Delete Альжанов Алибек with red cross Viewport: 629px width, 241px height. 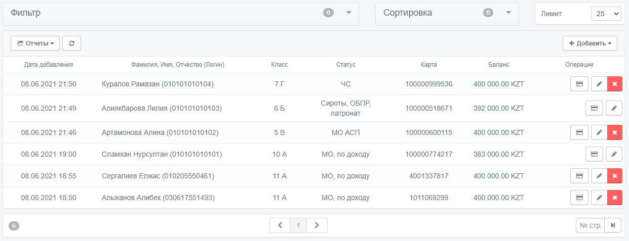point(614,198)
